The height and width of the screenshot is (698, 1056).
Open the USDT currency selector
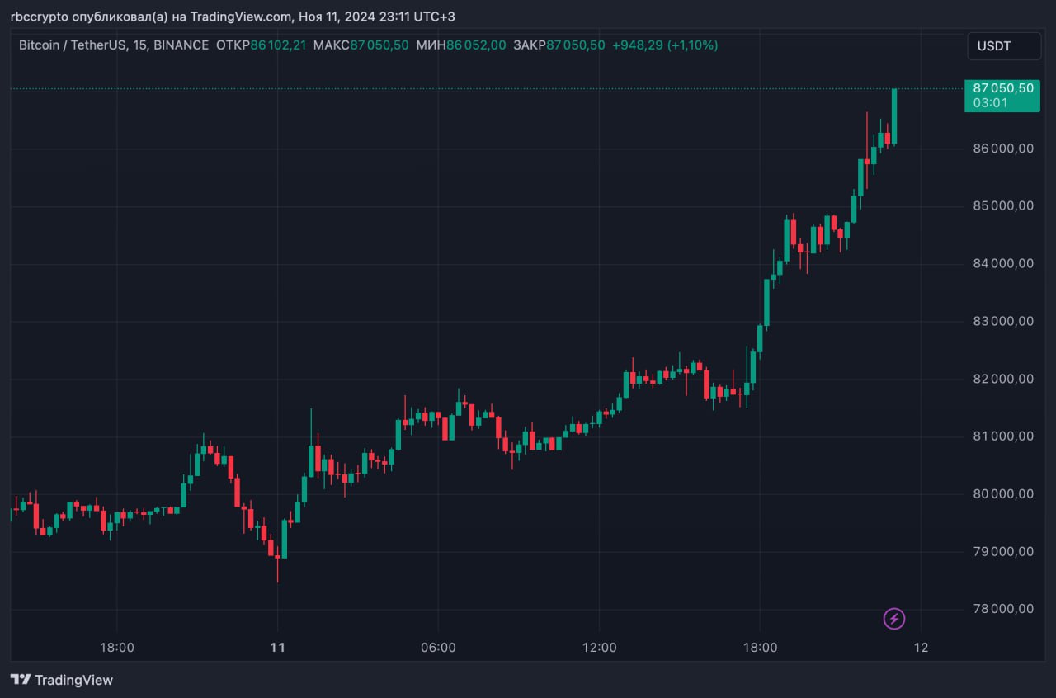[1004, 46]
